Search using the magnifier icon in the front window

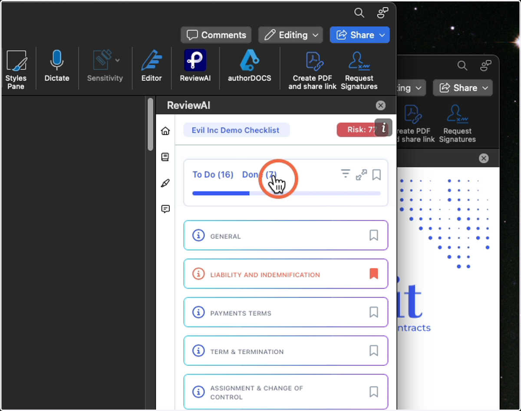(359, 13)
